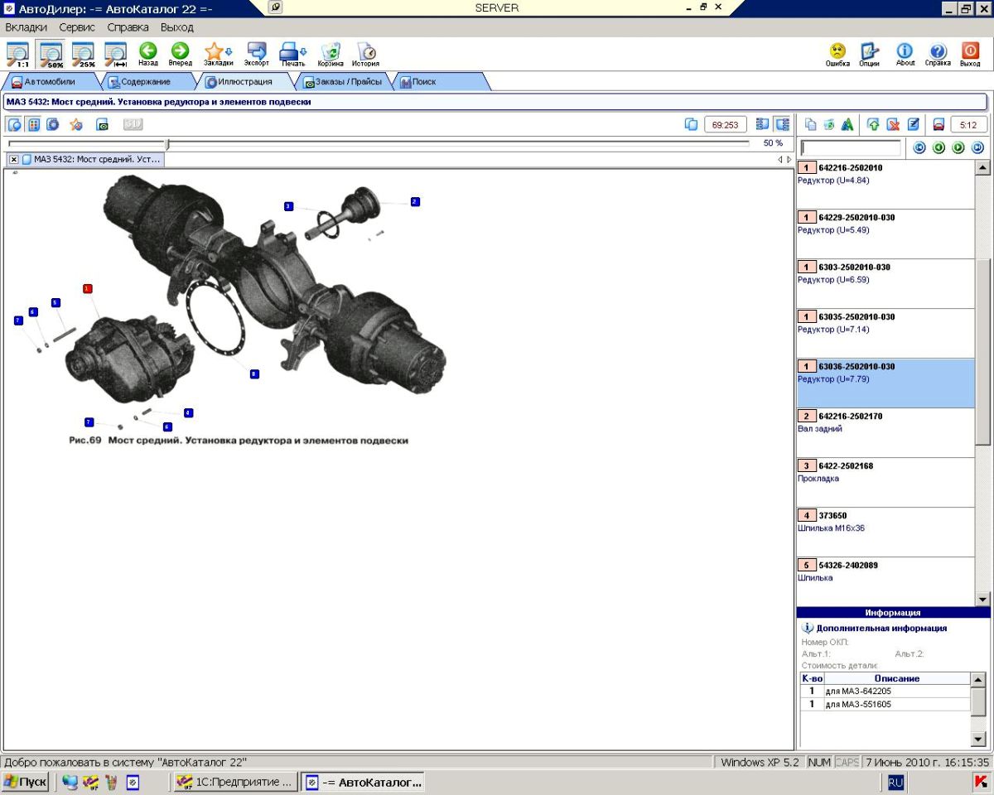Select part 642216-2502170 Вал задний
Screen dimensions: 994x795
[x=885, y=432]
